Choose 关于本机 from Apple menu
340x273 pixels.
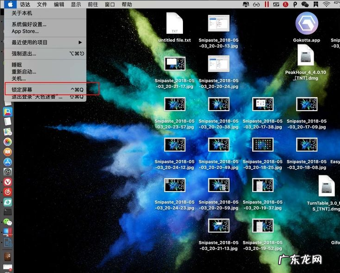(22, 13)
